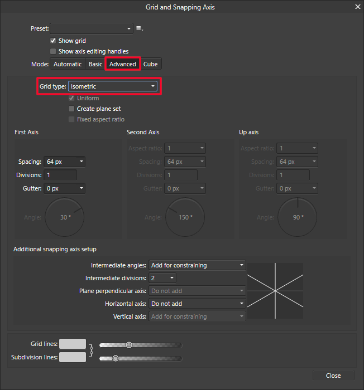The width and height of the screenshot is (364, 390).
Task: Open Horizontal axis dropdown
Action: pos(197,304)
